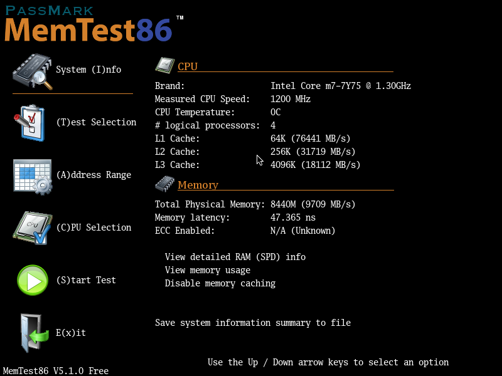Open the (A)ddress Range menu item
The image size is (502, 376).
click(93, 175)
